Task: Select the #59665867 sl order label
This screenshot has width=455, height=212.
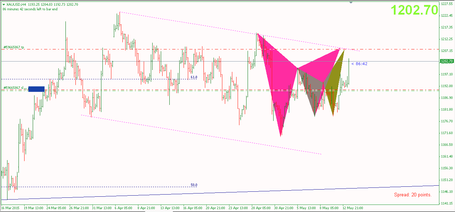Action: 14,88
